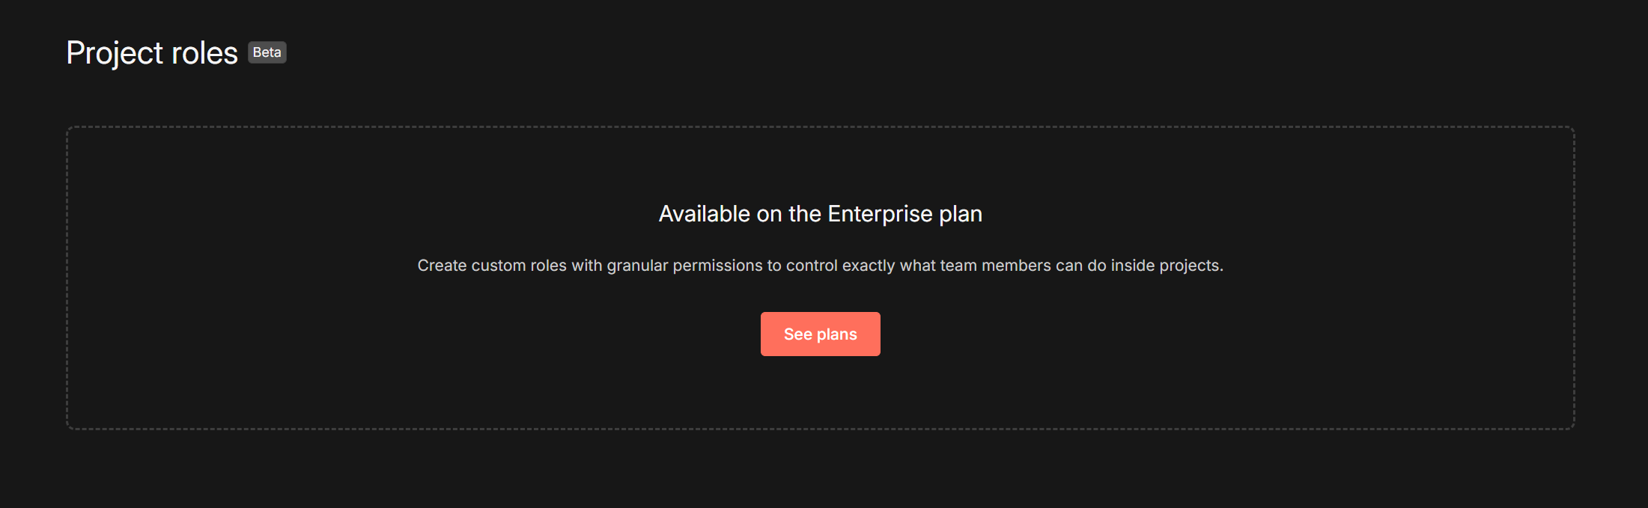This screenshot has height=508, width=1648.
Task: Click the word Create starting the description
Action: point(442,266)
